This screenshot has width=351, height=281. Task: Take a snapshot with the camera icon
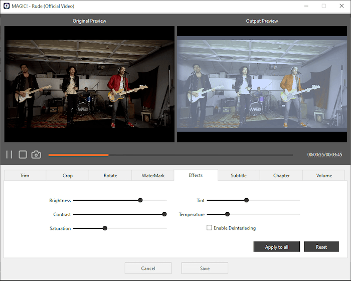pyautogui.click(x=36, y=155)
